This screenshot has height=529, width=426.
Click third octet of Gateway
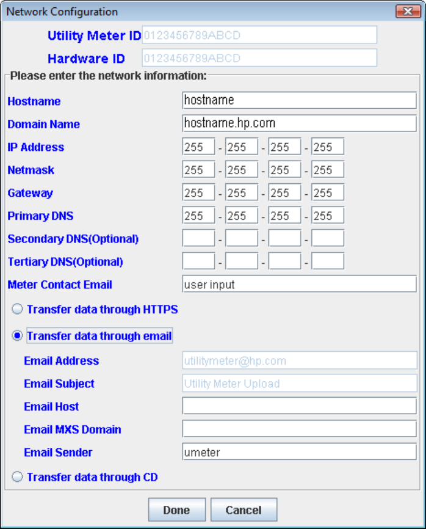pyautogui.click(x=285, y=192)
